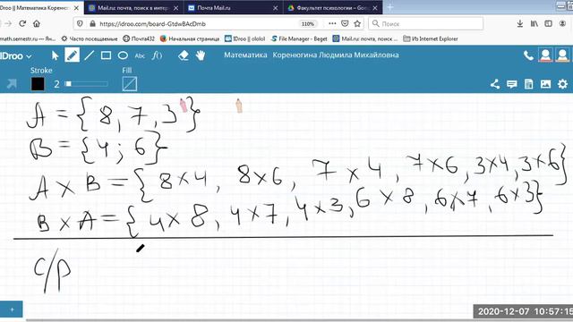Adjust the stroke width slider

click(87, 84)
